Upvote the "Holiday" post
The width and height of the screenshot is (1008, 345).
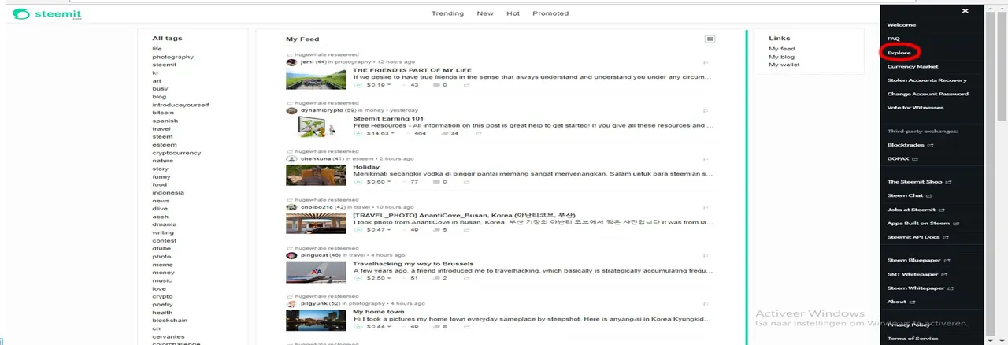click(358, 182)
